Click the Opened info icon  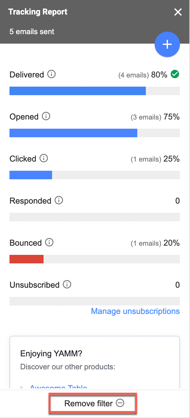(46, 116)
